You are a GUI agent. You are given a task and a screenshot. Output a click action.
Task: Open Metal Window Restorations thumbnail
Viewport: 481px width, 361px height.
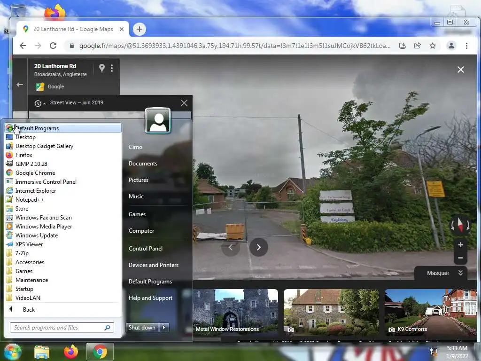235,313
